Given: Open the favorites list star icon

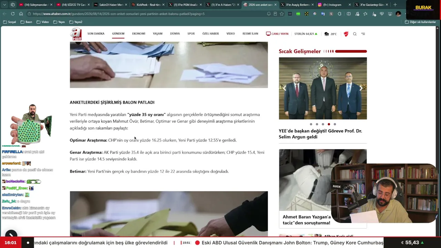Looking at the screenshot, I should click(x=365, y=14).
